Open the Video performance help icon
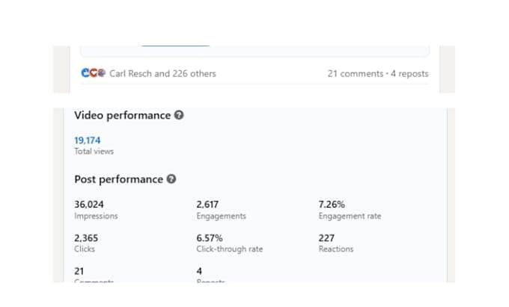509x307 pixels. 179,115
